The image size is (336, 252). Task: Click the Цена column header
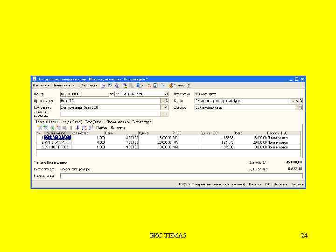tap(121, 133)
